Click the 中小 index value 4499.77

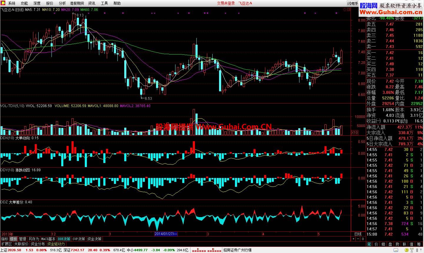[141, 250]
